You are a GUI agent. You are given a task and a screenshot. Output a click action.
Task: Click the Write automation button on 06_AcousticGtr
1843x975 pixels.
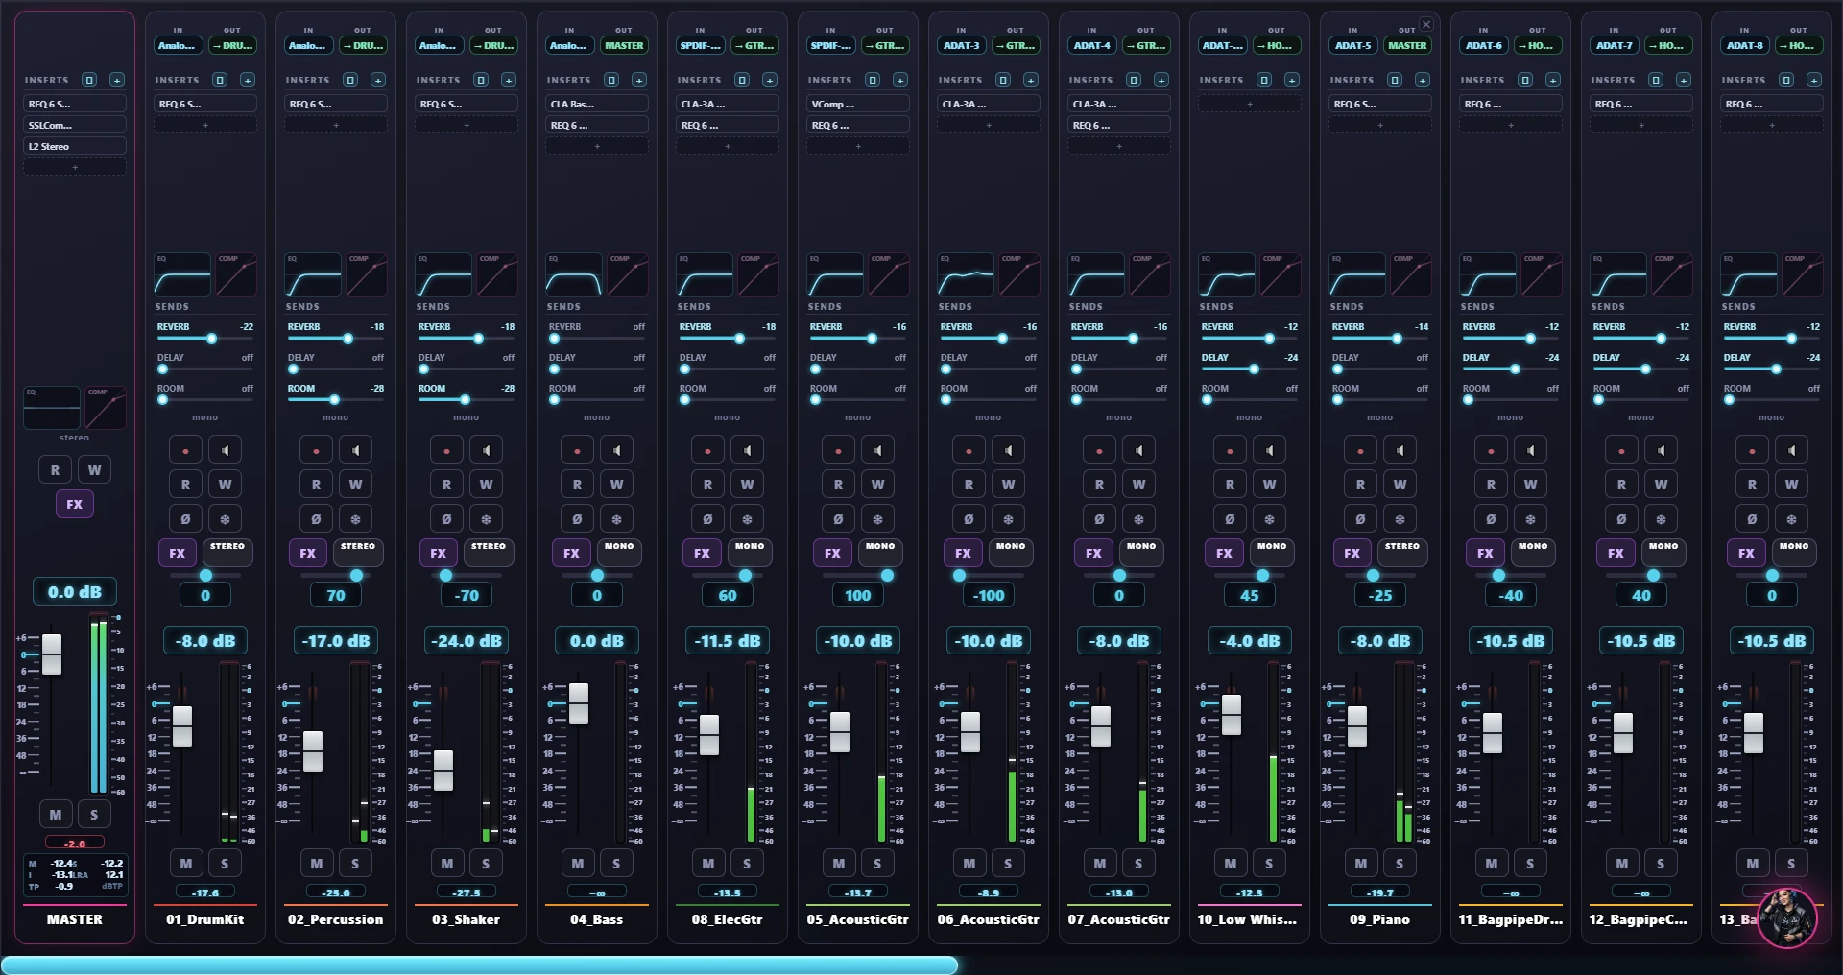click(1009, 485)
